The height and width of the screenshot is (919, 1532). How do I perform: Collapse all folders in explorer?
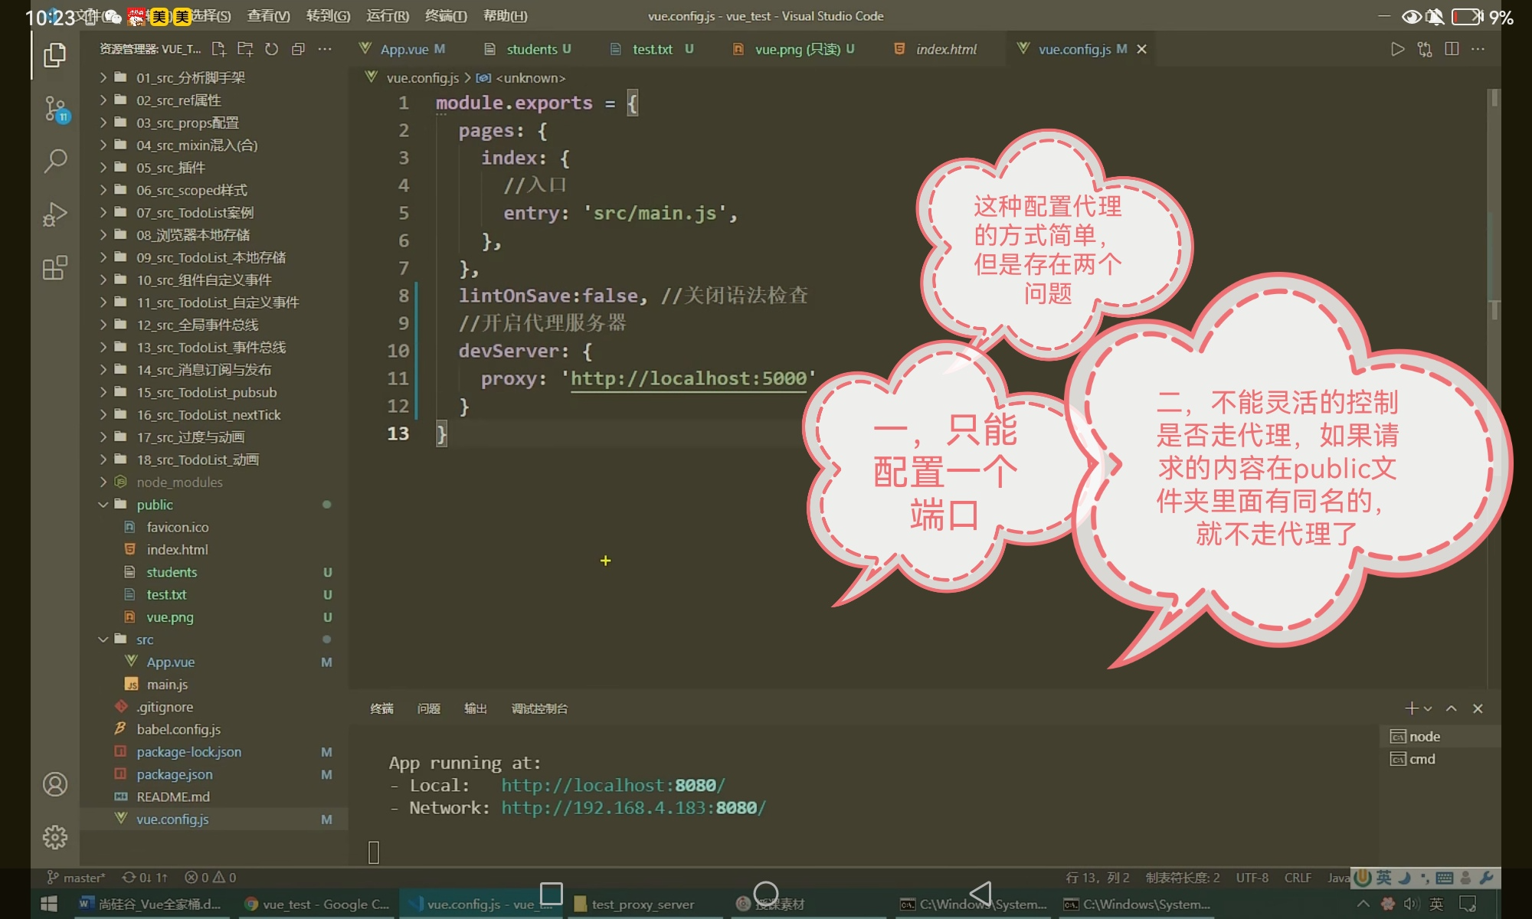coord(298,49)
